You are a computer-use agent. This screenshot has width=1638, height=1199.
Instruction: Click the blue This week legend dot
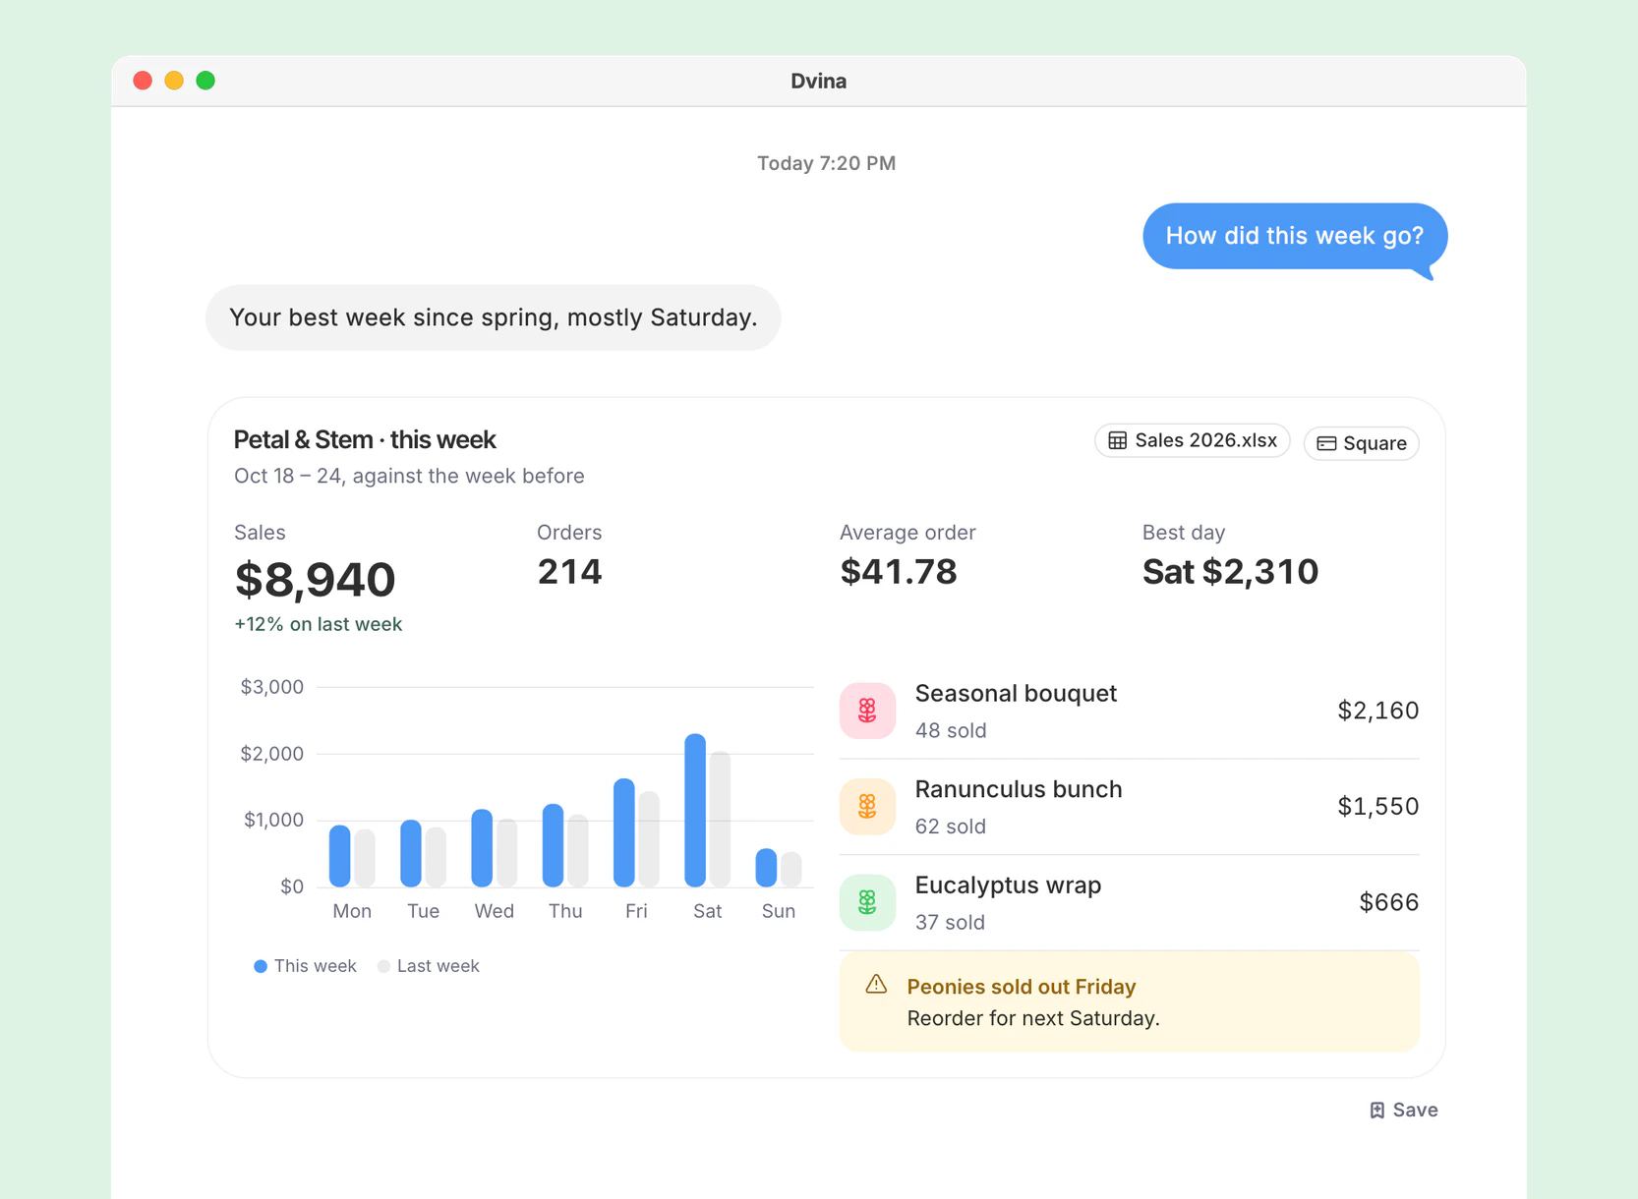click(261, 966)
